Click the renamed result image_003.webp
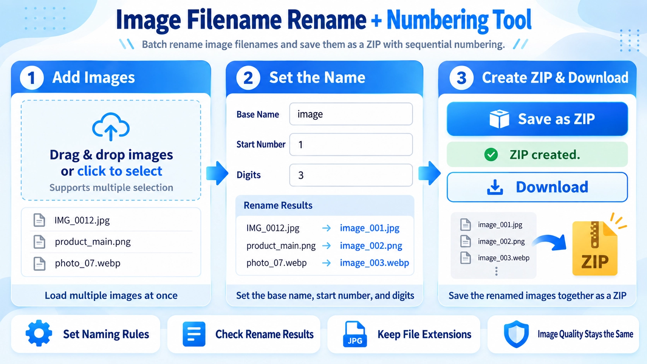This screenshot has width=647, height=364. (x=374, y=263)
